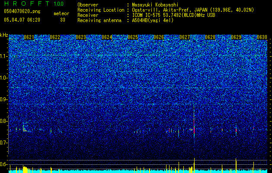The height and width of the screenshot is (173, 272).
Task: Select the Ogata-vill. Akita-Pref. JAPAN location text
Action: pos(193,10)
